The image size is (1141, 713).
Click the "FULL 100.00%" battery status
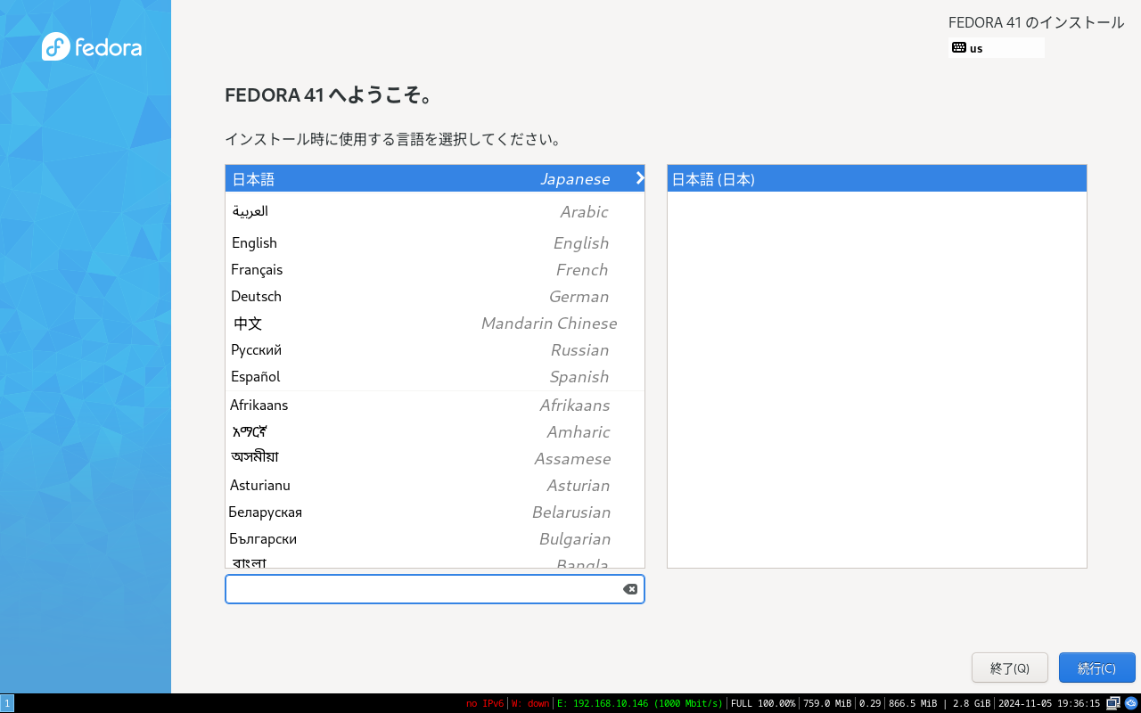763,703
